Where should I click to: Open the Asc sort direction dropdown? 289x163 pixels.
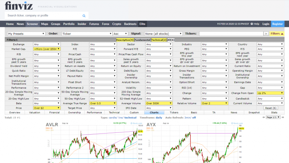tap(120, 34)
